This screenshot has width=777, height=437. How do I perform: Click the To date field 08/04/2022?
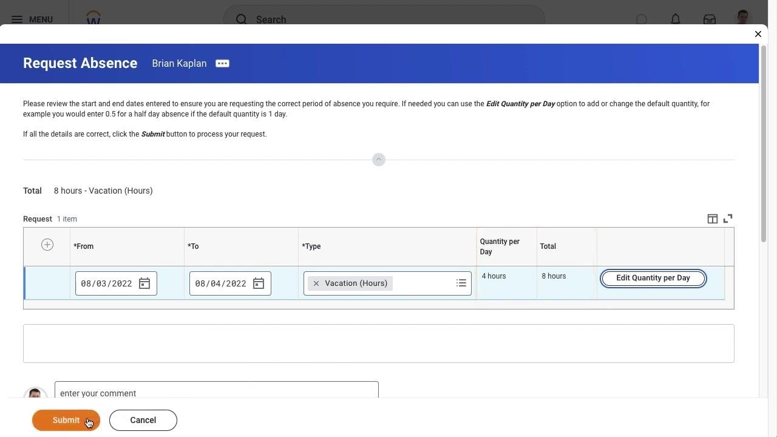pos(230,283)
